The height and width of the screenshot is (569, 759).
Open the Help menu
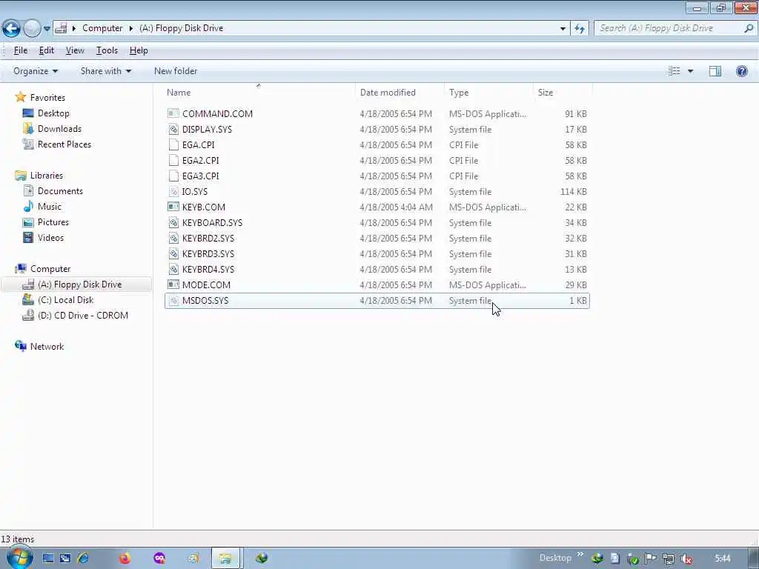[139, 50]
